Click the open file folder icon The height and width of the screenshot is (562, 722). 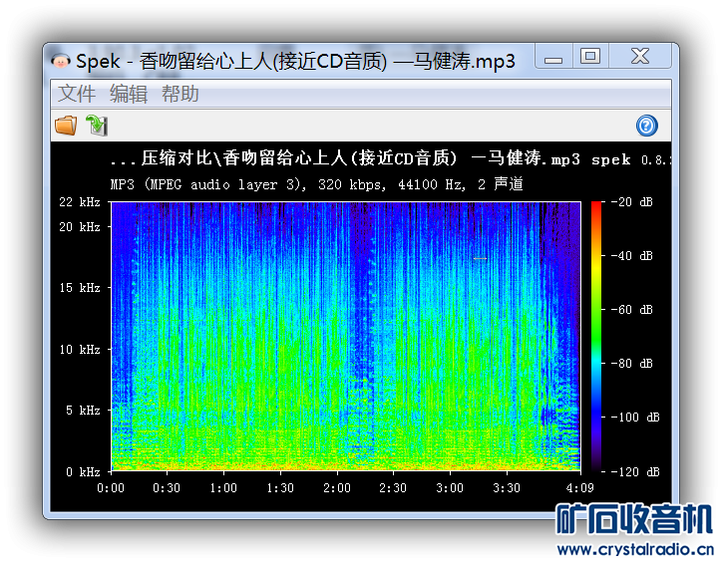click(66, 126)
